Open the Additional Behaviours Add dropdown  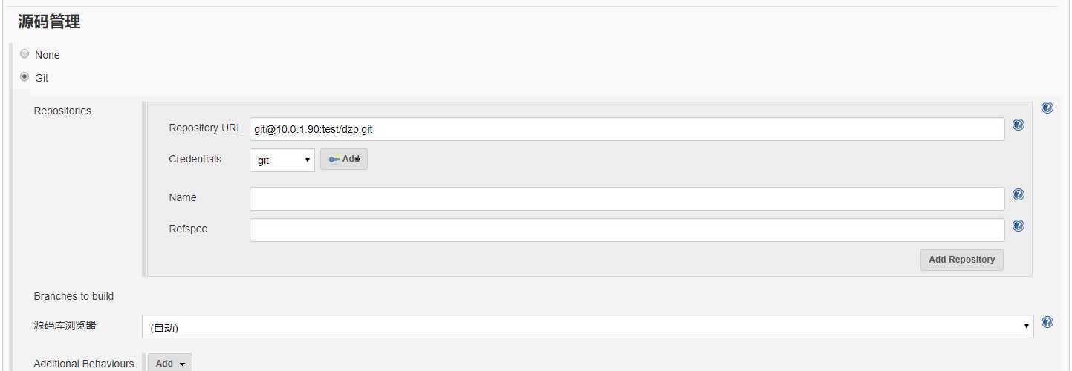pos(170,363)
